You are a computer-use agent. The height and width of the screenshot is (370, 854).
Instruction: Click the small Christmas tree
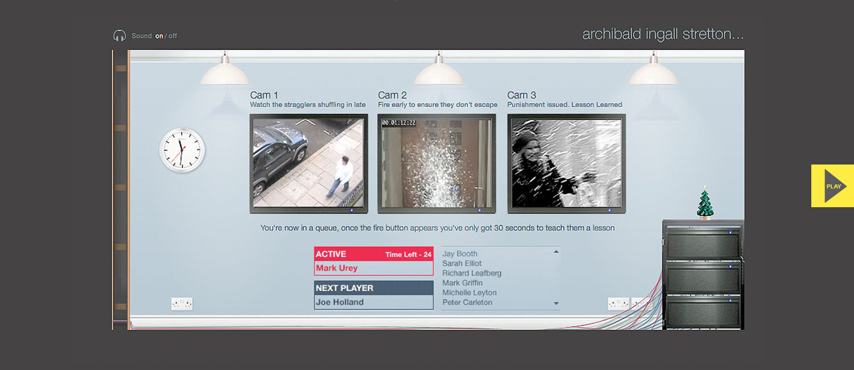[x=705, y=203]
